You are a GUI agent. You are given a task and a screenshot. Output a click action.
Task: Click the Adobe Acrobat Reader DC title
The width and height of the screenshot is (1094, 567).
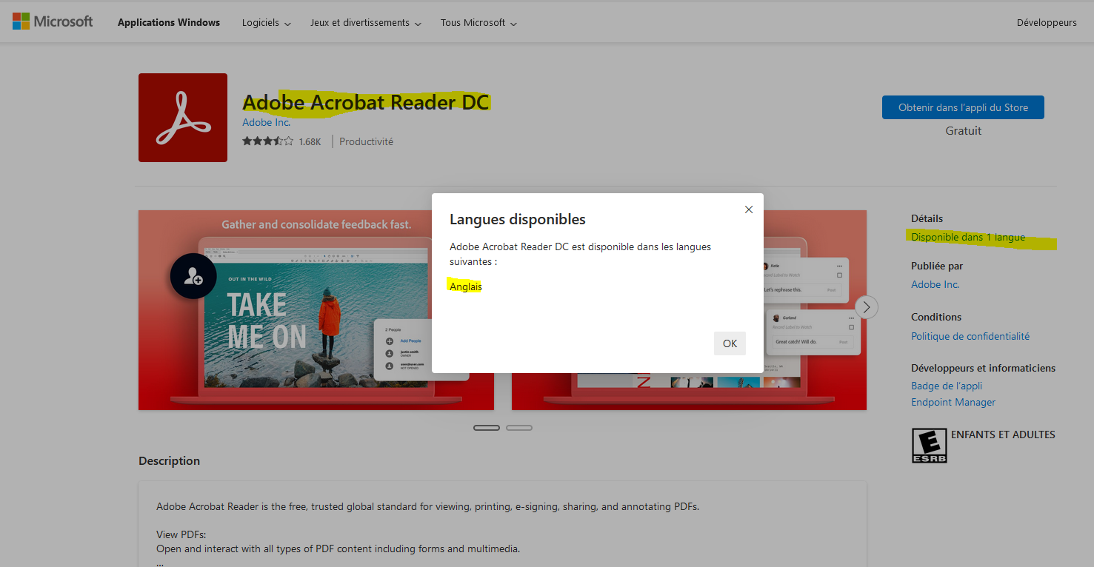tap(366, 102)
